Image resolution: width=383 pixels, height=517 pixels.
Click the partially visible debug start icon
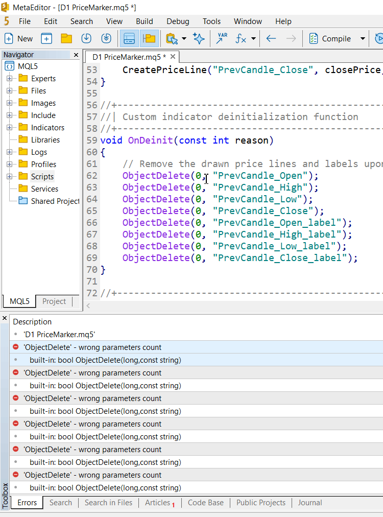coord(379,39)
